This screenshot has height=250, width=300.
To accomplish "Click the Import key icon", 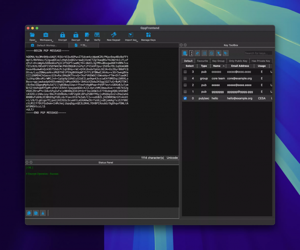I will (x=131, y=35).
